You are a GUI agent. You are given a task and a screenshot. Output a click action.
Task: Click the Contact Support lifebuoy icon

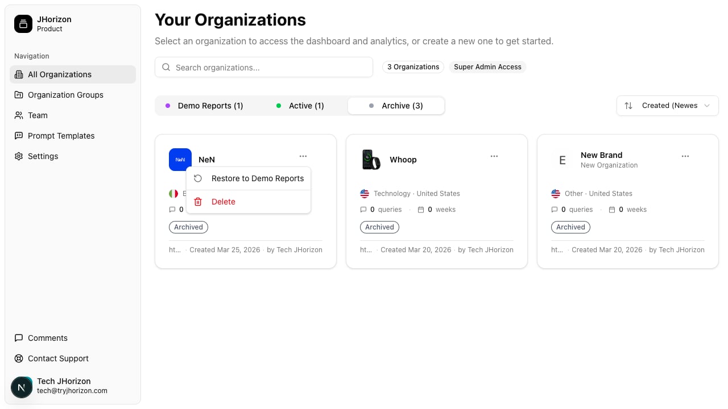[19, 358]
